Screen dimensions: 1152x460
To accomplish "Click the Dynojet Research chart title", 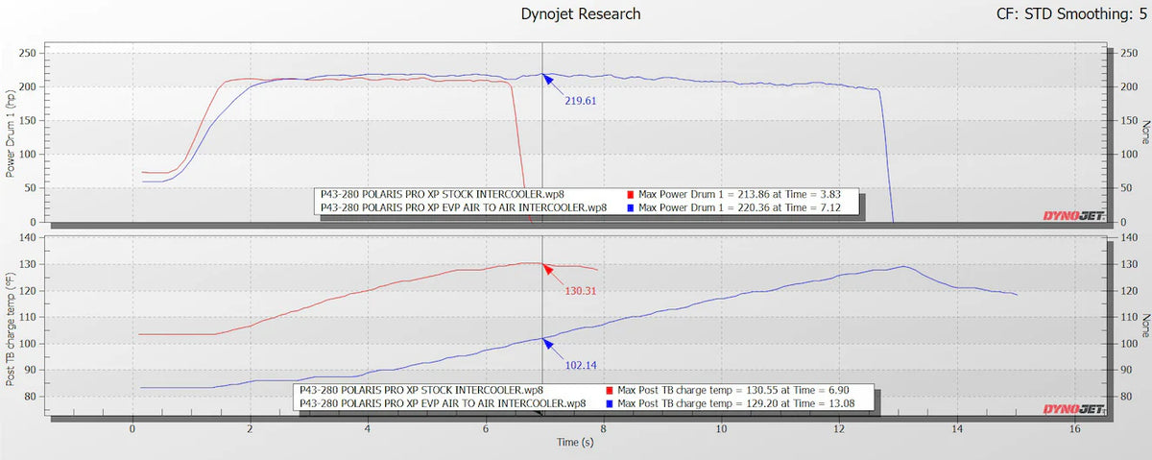I will pyautogui.click(x=580, y=13).
